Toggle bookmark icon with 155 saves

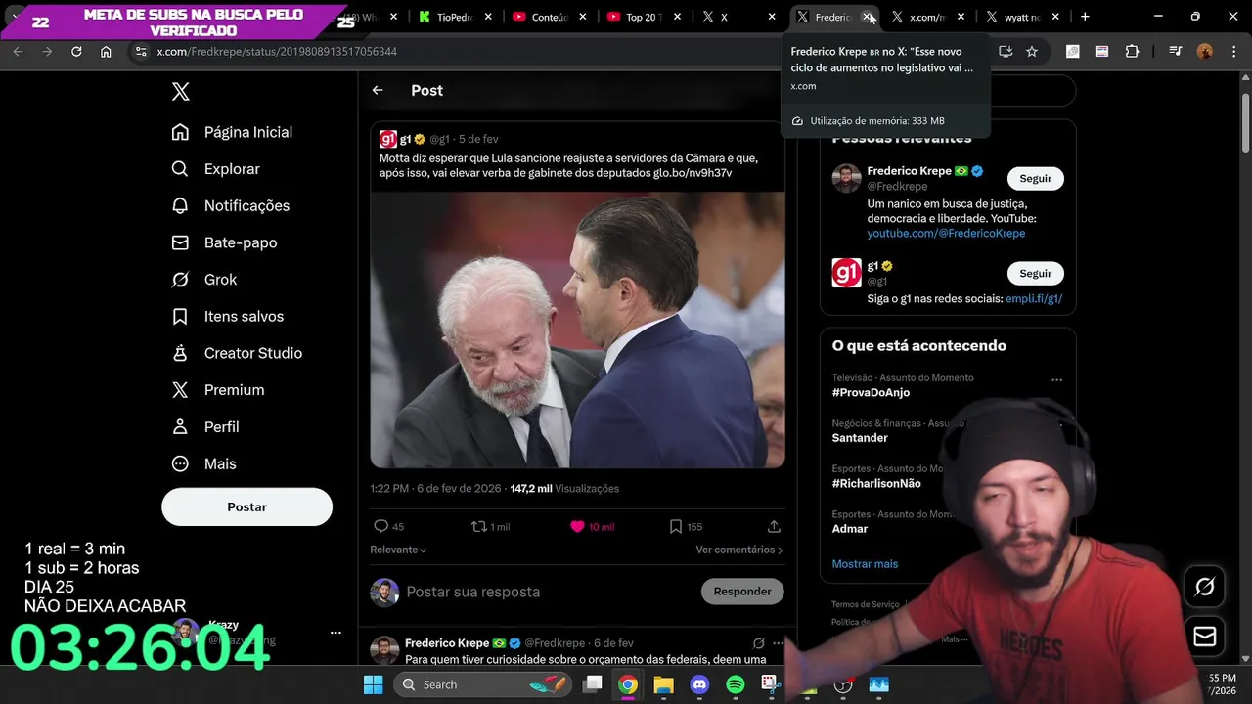676,526
